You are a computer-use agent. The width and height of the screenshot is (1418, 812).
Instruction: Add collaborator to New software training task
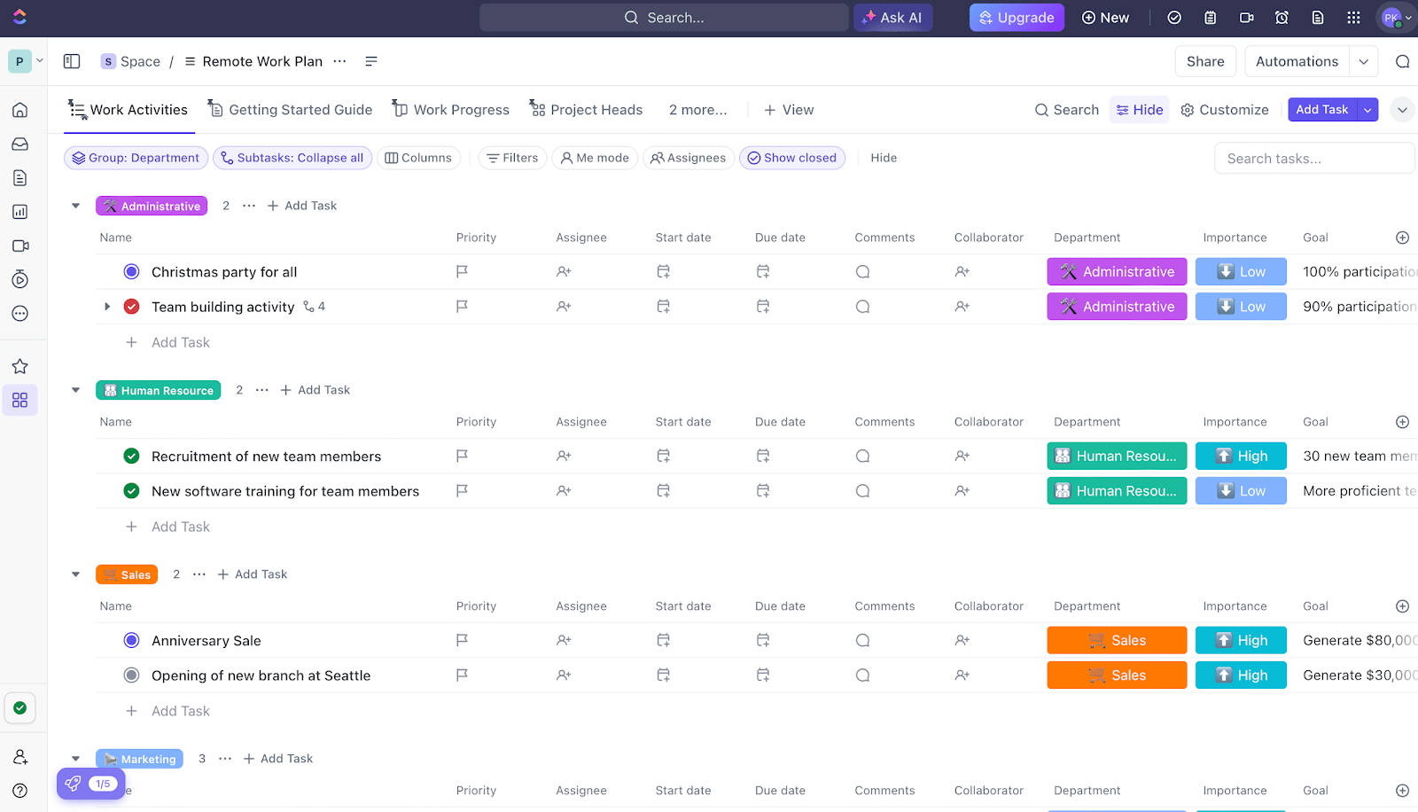pyautogui.click(x=962, y=491)
